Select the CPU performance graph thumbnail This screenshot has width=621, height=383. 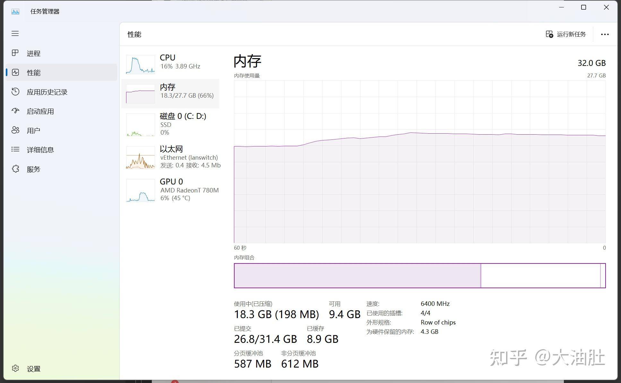point(141,64)
